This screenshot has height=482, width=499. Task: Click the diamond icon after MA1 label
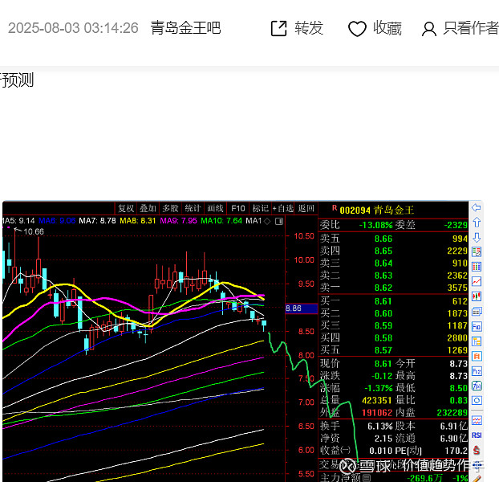267,221
